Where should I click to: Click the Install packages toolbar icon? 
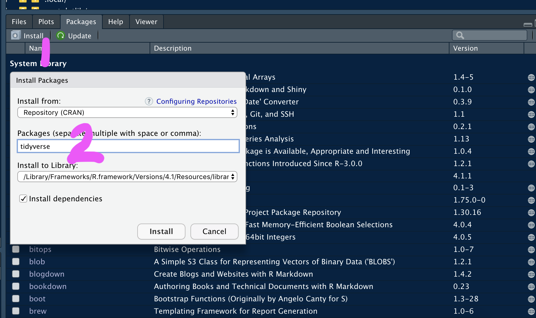click(x=16, y=36)
